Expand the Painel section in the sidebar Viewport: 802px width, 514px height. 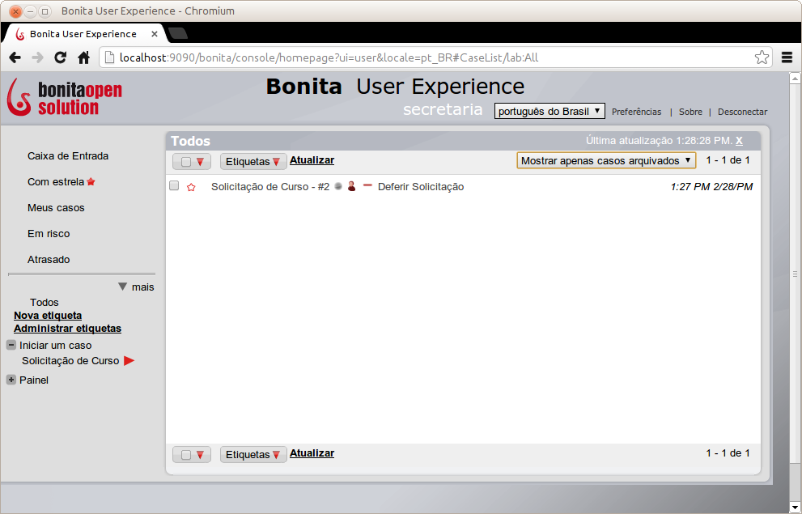click(11, 380)
